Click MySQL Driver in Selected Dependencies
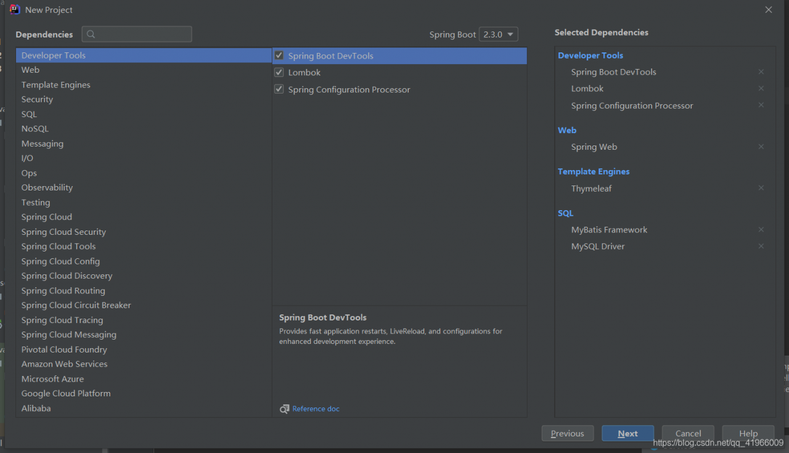This screenshot has height=453, width=789. click(598, 247)
